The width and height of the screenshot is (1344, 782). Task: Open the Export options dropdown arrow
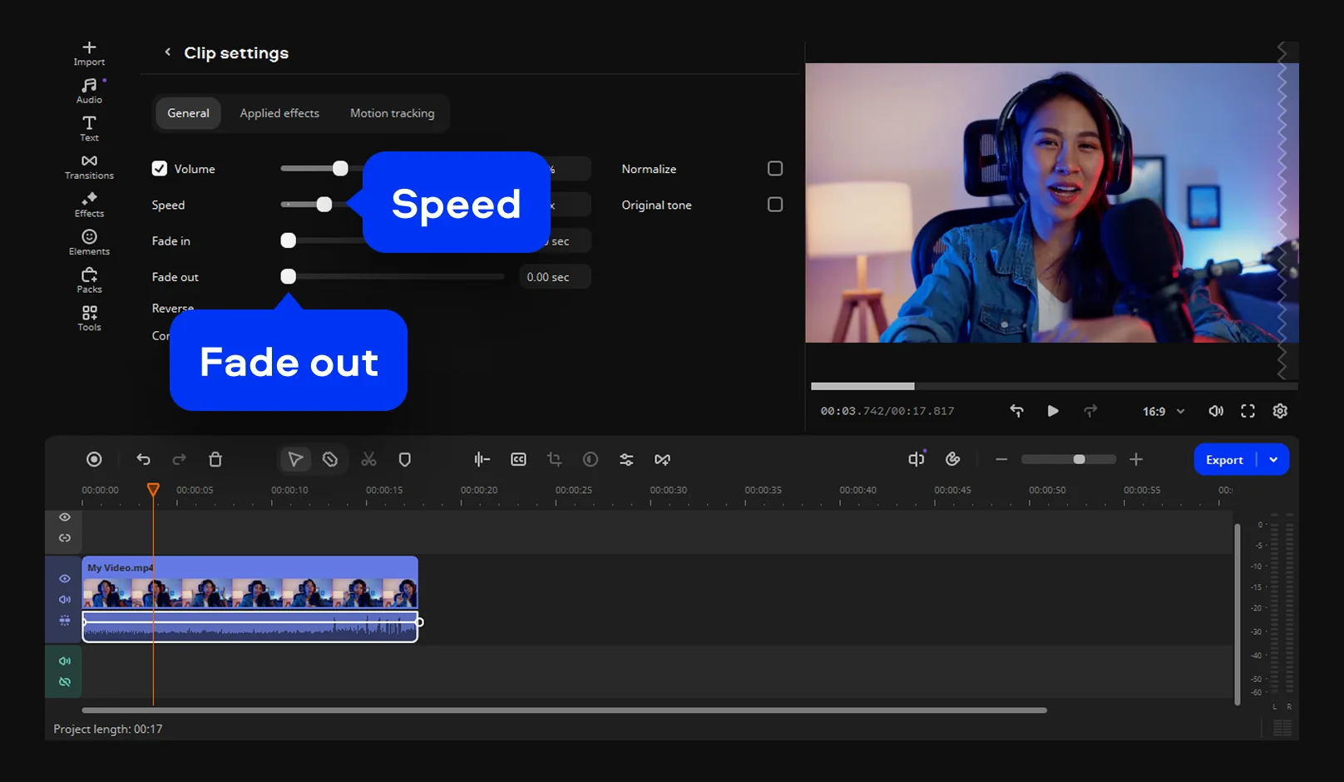[x=1273, y=459]
